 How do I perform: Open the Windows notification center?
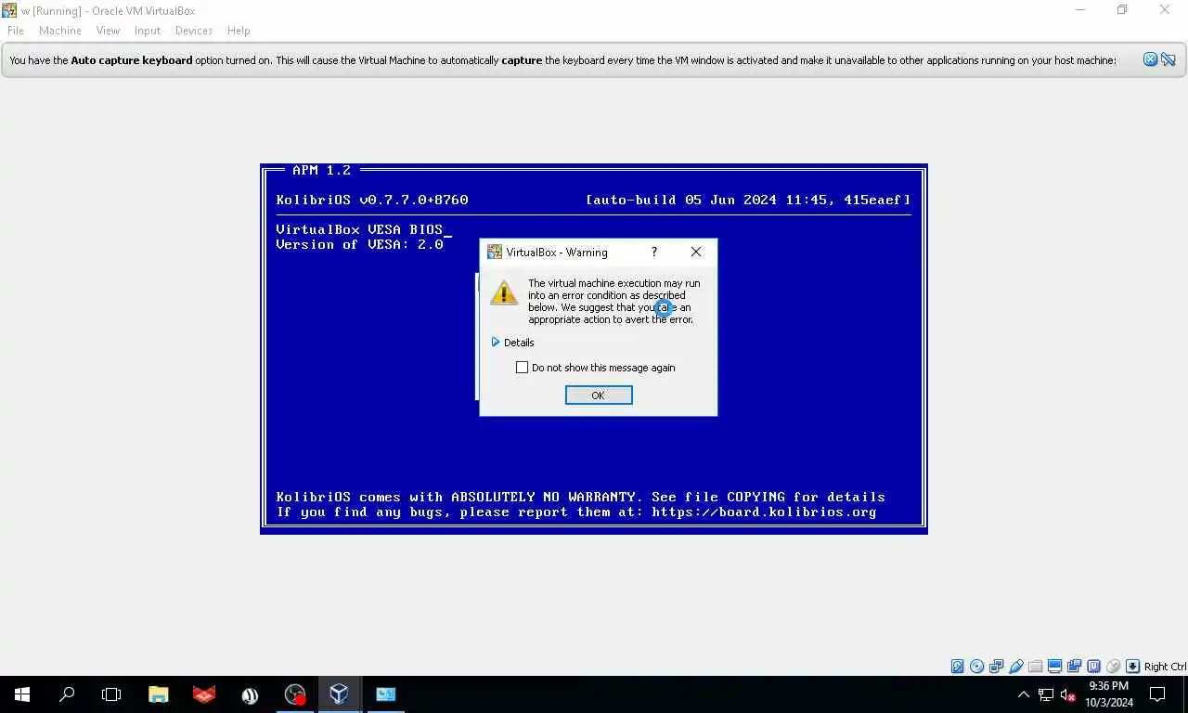pos(1158,694)
